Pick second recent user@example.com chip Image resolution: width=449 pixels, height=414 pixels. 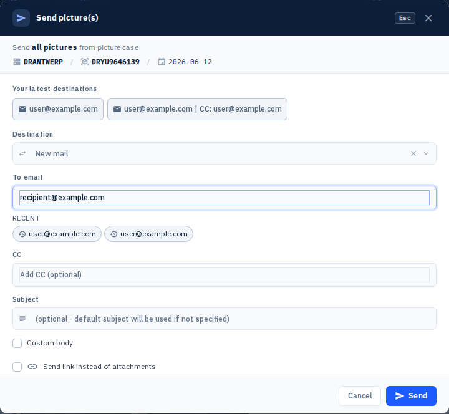tap(148, 234)
